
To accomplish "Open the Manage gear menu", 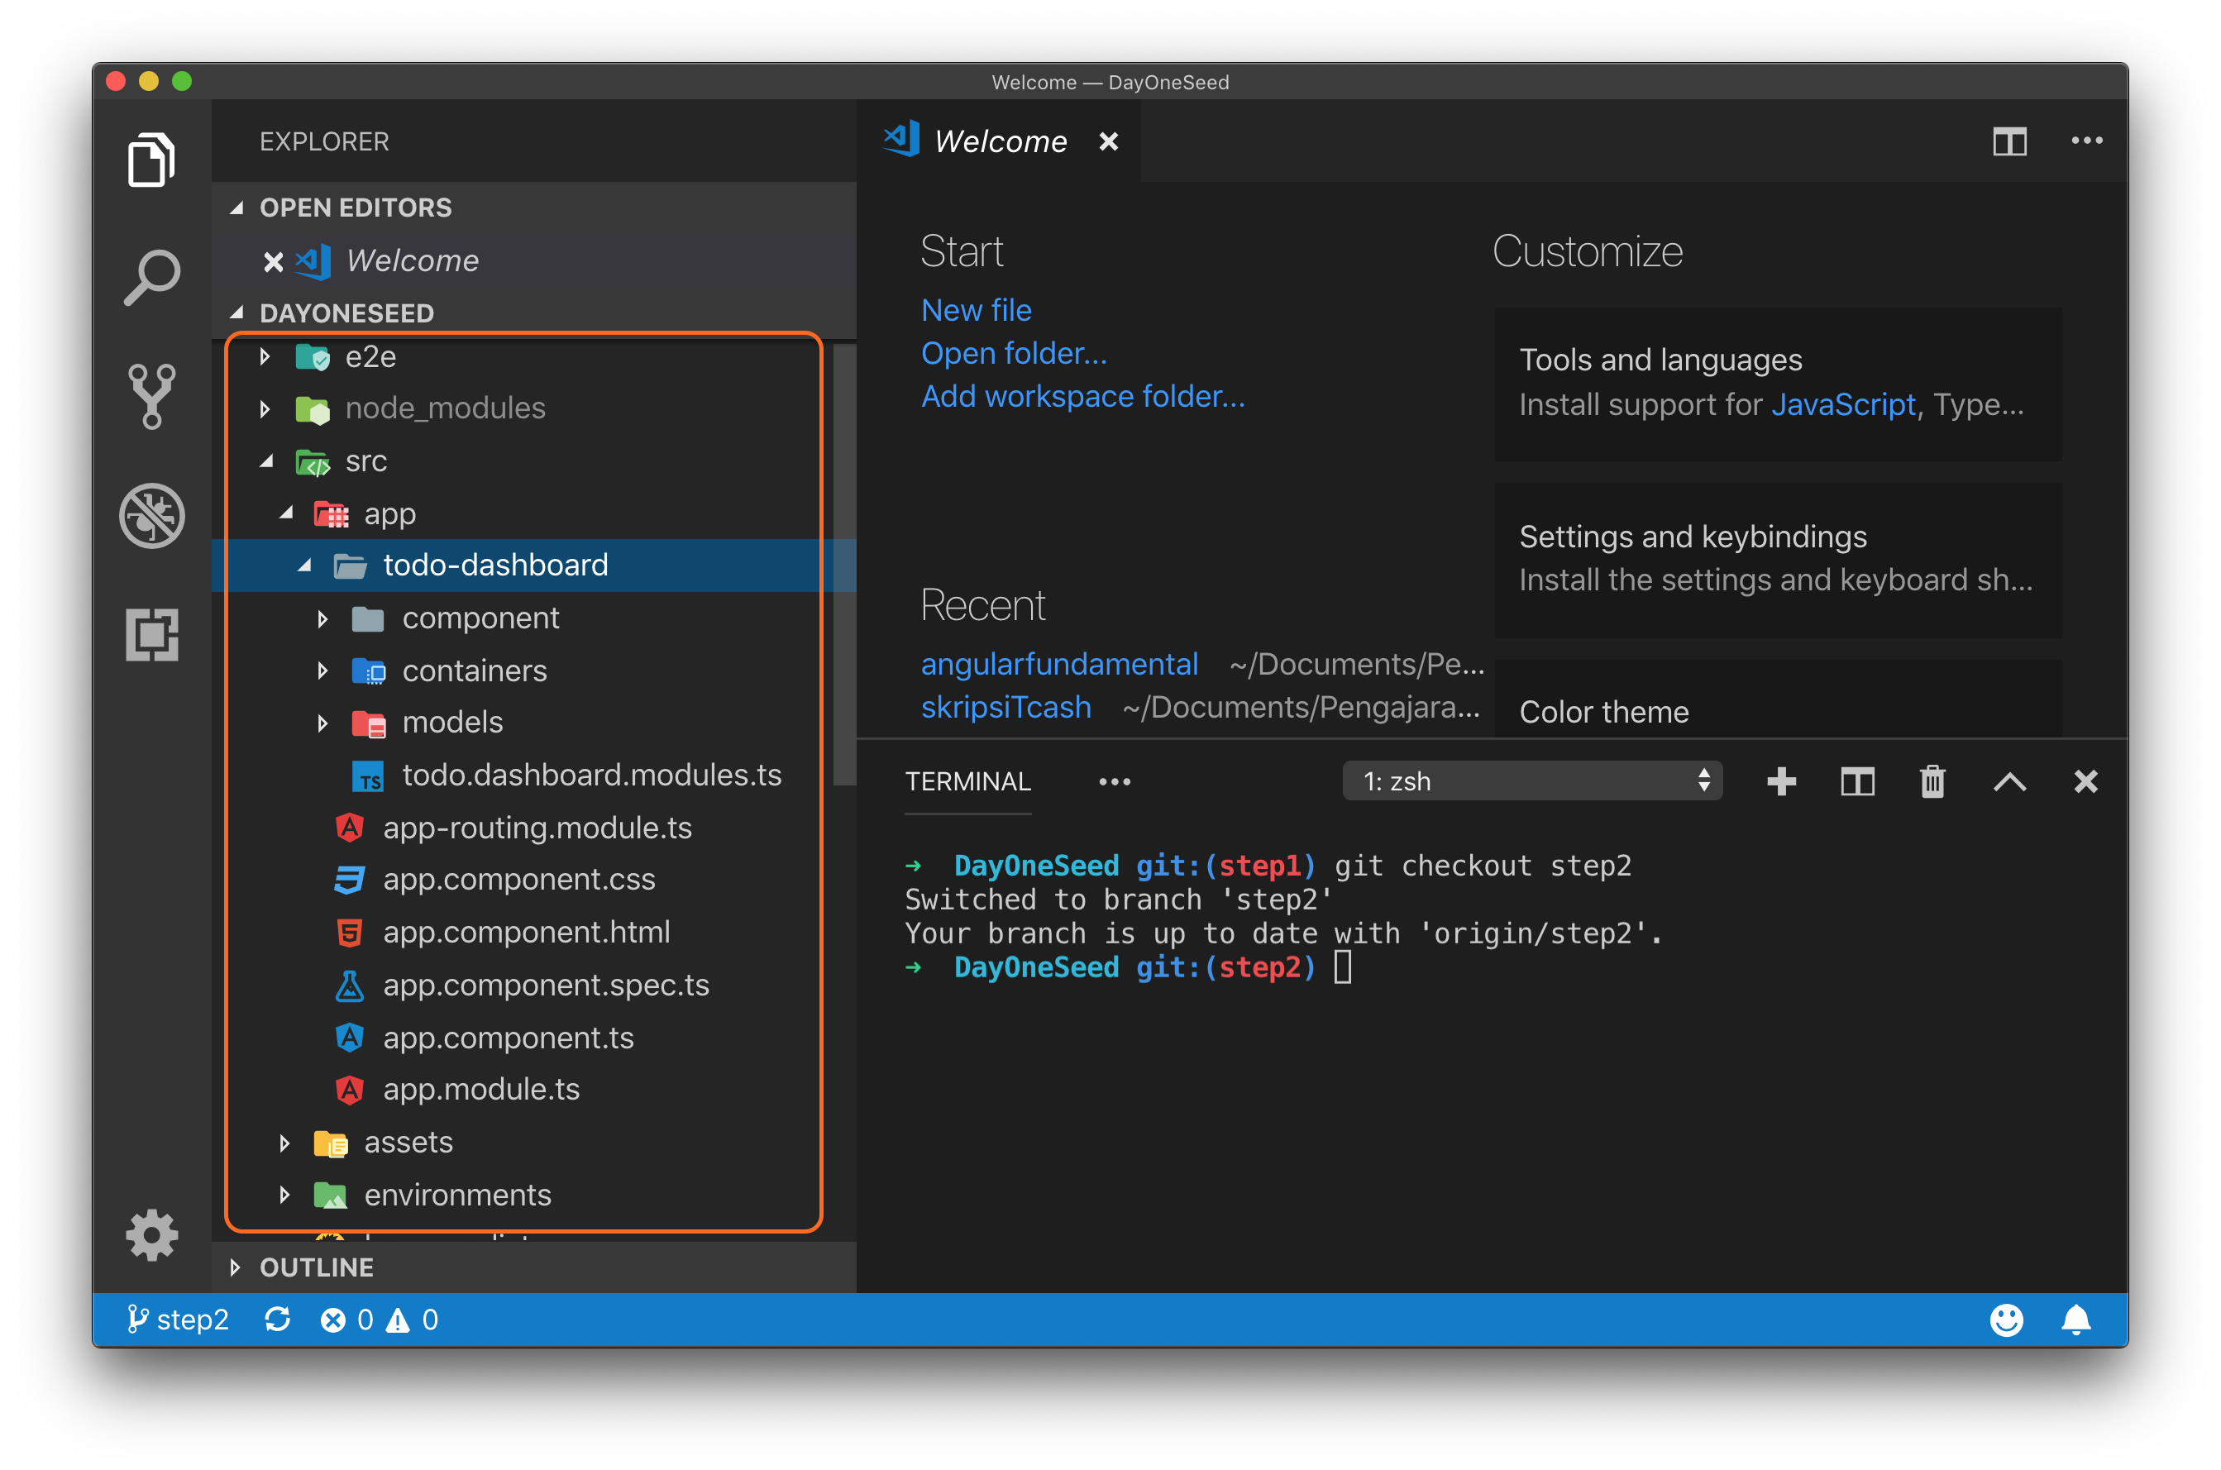I will tap(151, 1234).
